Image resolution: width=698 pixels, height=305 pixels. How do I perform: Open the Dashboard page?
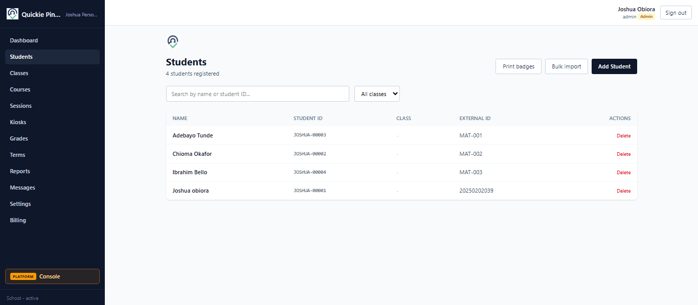tap(52, 40)
